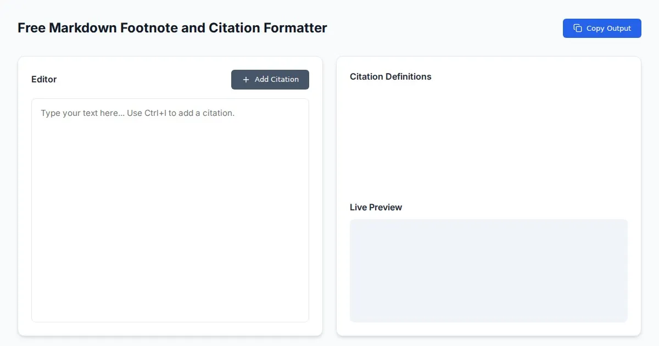Image resolution: width=659 pixels, height=346 pixels.
Task: Click the empty area under Citation Definitions
Action: click(488, 137)
